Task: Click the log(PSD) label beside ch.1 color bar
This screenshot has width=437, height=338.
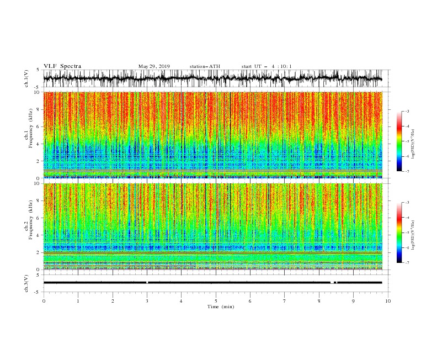Action: (x=413, y=144)
